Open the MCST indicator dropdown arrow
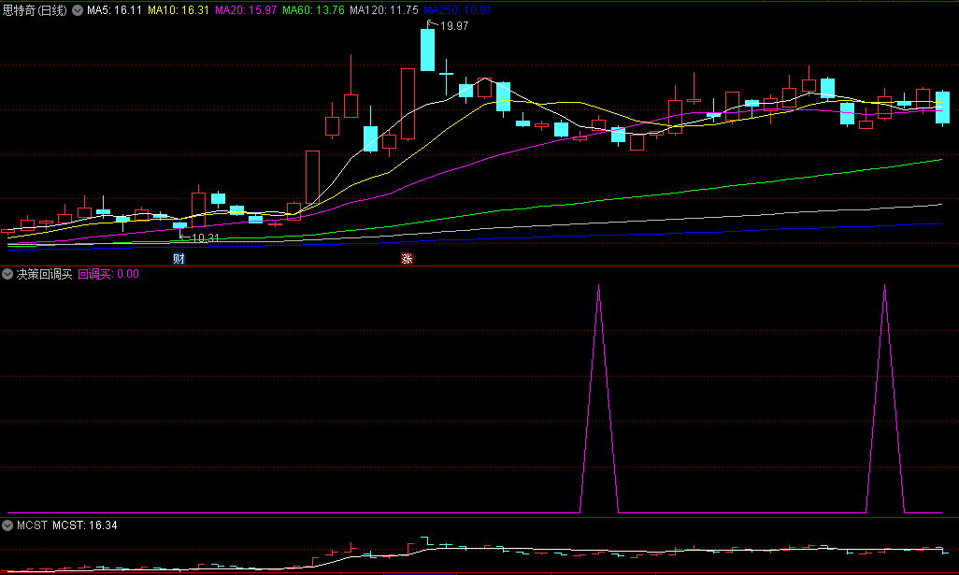The height and width of the screenshot is (575, 959). [7, 525]
